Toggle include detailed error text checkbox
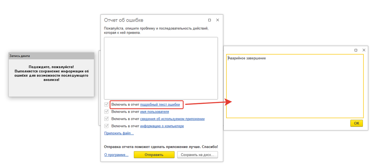 (107, 104)
